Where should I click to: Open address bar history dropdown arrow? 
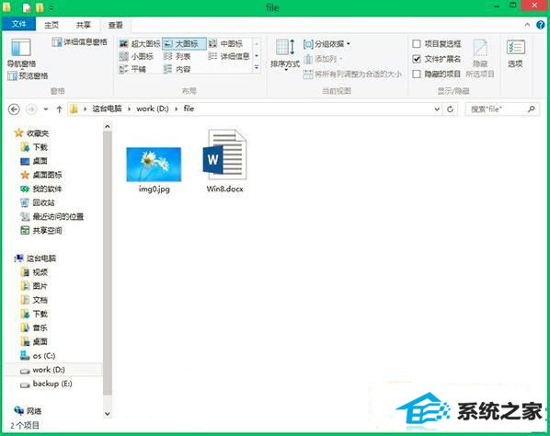437,109
